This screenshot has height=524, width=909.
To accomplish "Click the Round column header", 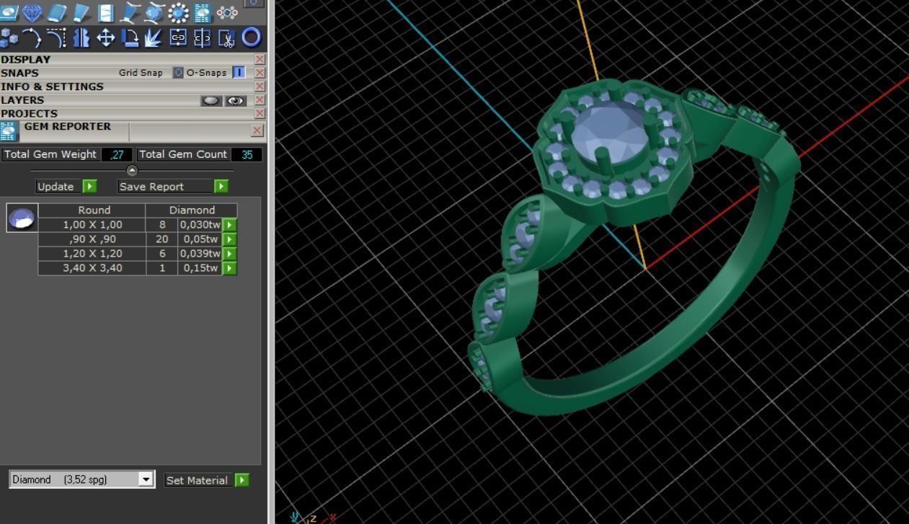I will 94,210.
